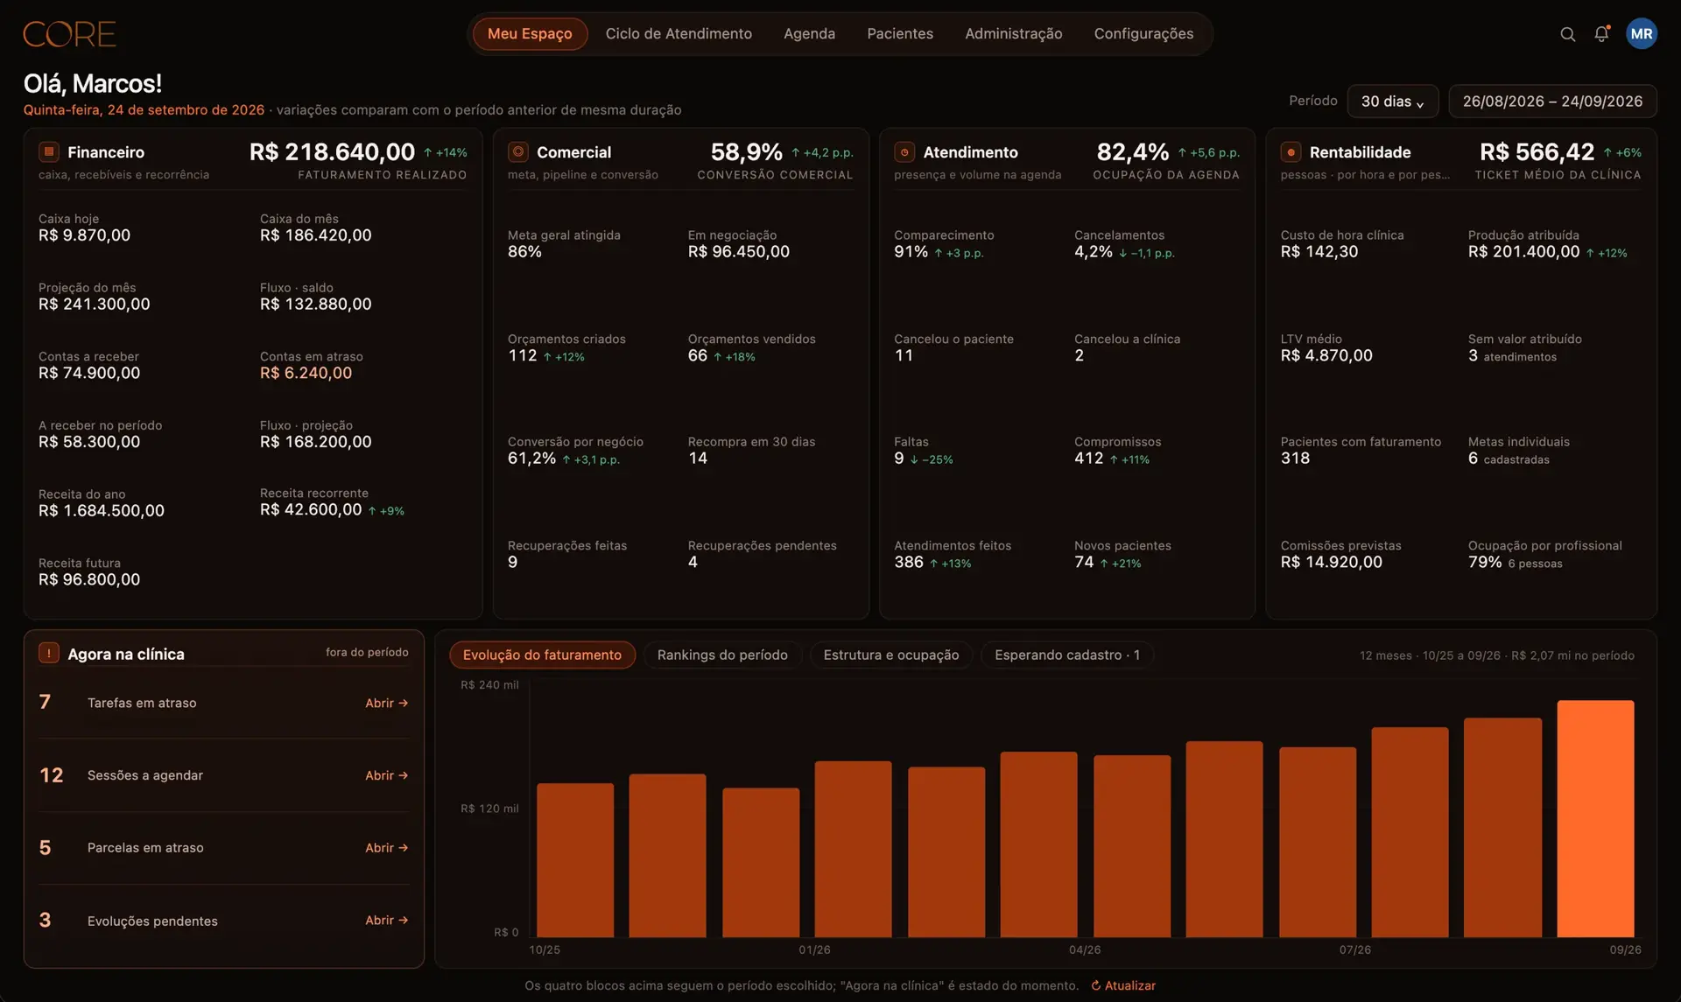Click the Financeiro card icon
This screenshot has height=1002, width=1681.
tap(49, 151)
